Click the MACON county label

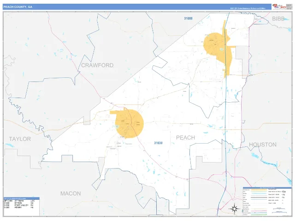click(x=71, y=193)
